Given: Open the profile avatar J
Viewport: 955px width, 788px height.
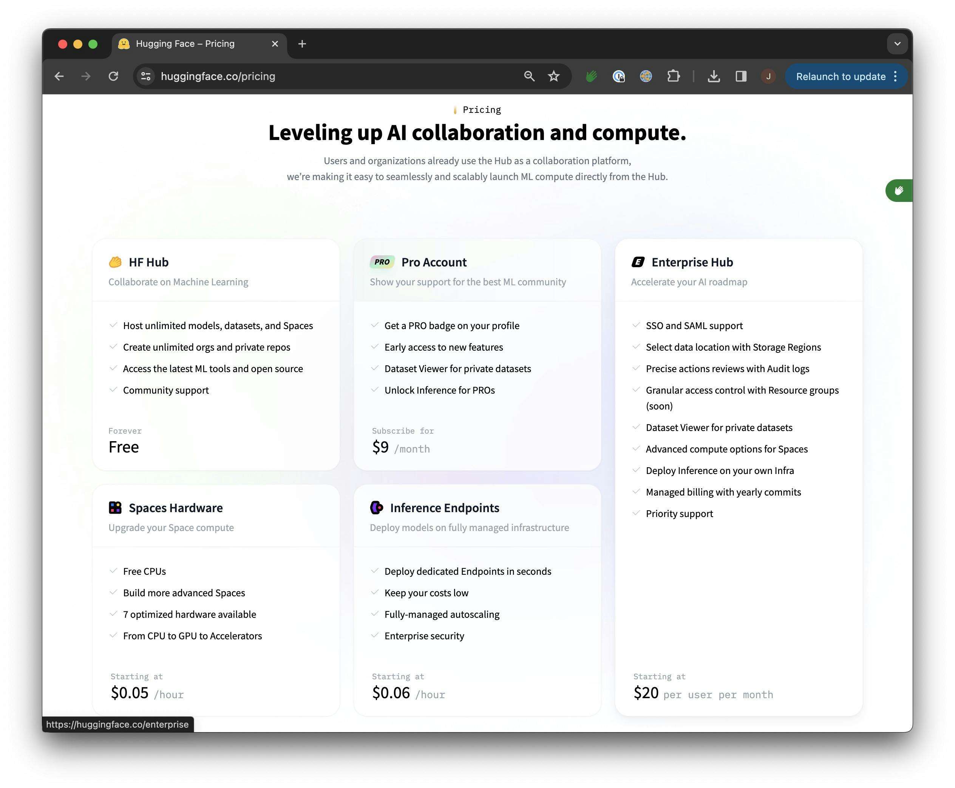Looking at the screenshot, I should coord(768,76).
